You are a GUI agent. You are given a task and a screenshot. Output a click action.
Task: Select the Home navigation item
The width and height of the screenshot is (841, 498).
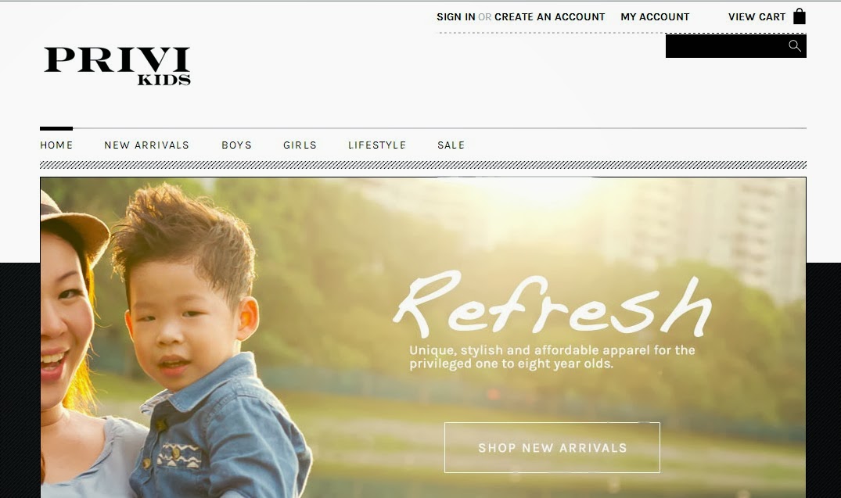pos(56,145)
